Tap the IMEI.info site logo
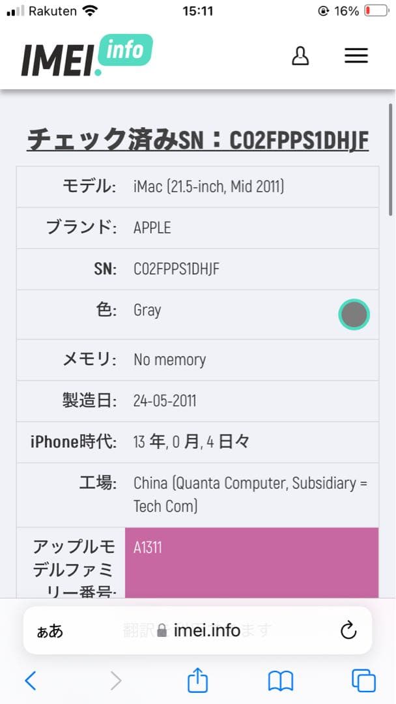Image resolution: width=396 pixels, height=704 pixels. pyautogui.click(x=87, y=55)
